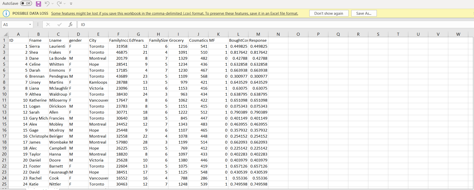Select column E header

(98, 34)
